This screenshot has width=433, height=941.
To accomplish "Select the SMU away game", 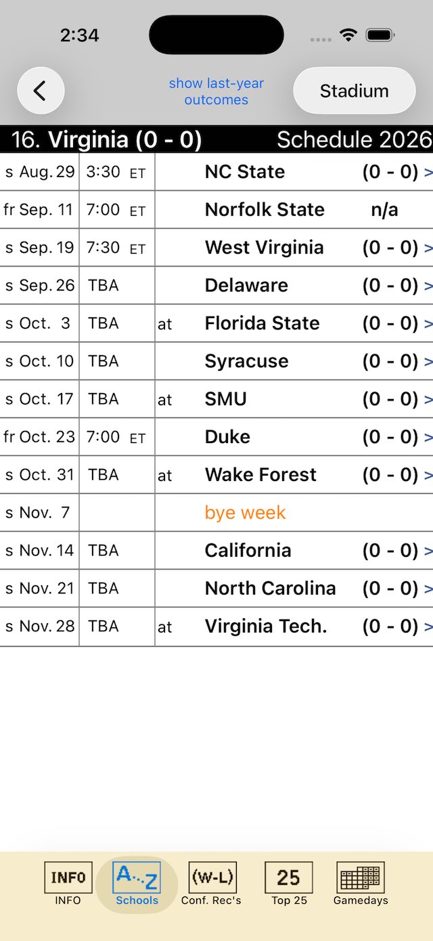I will (x=216, y=399).
